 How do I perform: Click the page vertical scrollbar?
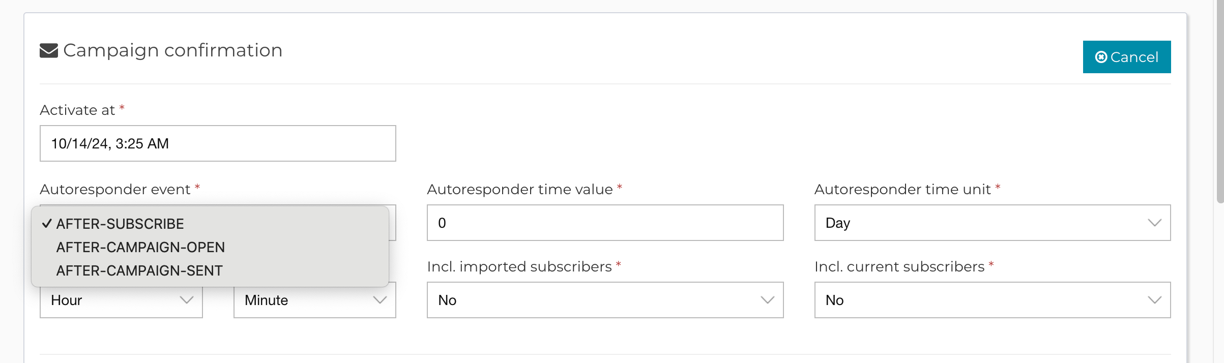click(x=1220, y=102)
